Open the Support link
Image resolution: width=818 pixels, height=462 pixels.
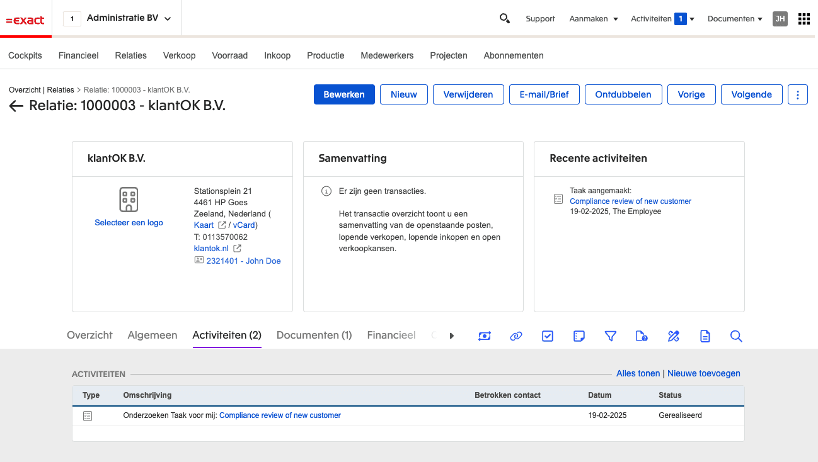coord(541,19)
